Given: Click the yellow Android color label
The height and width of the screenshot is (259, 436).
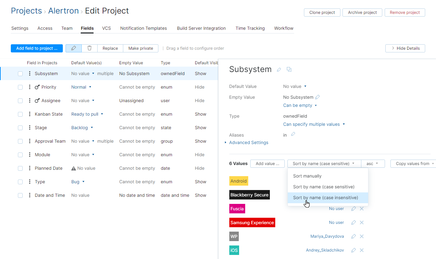Looking at the screenshot, I should coord(238,181).
